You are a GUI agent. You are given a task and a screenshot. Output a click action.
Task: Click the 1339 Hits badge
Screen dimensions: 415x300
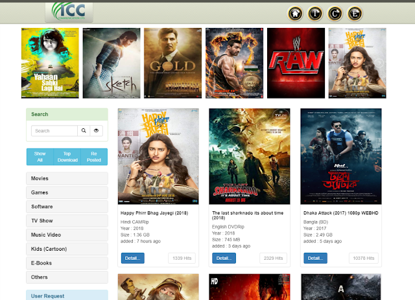point(182,258)
